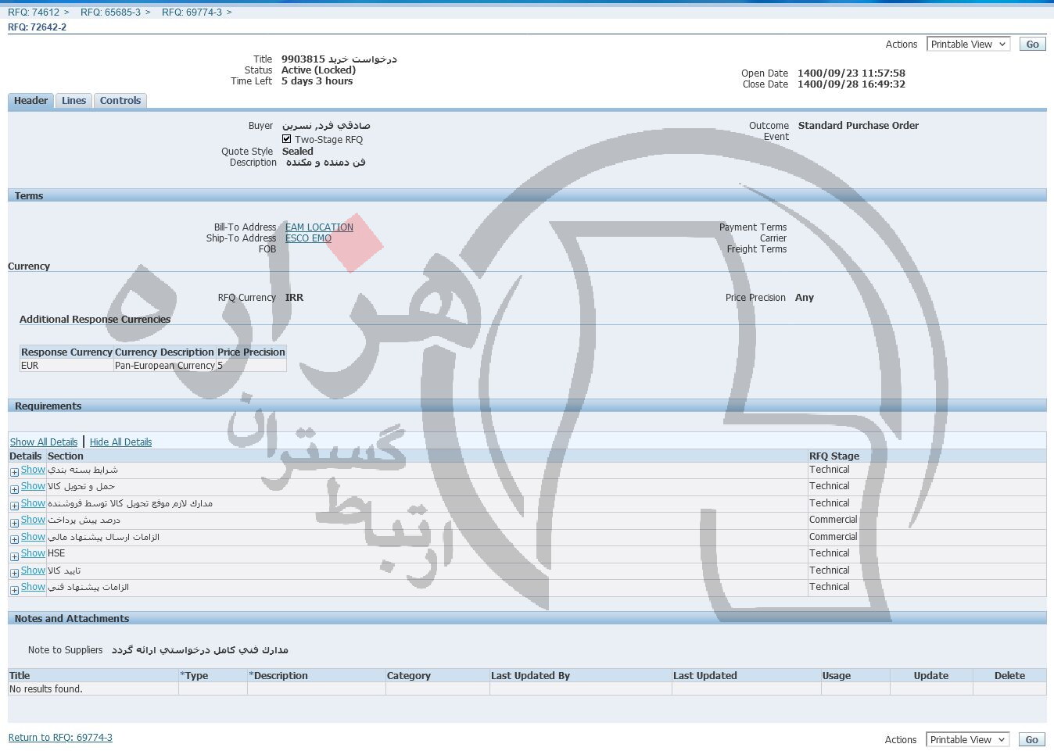
Task: Click the Update column header
Action: click(931, 676)
